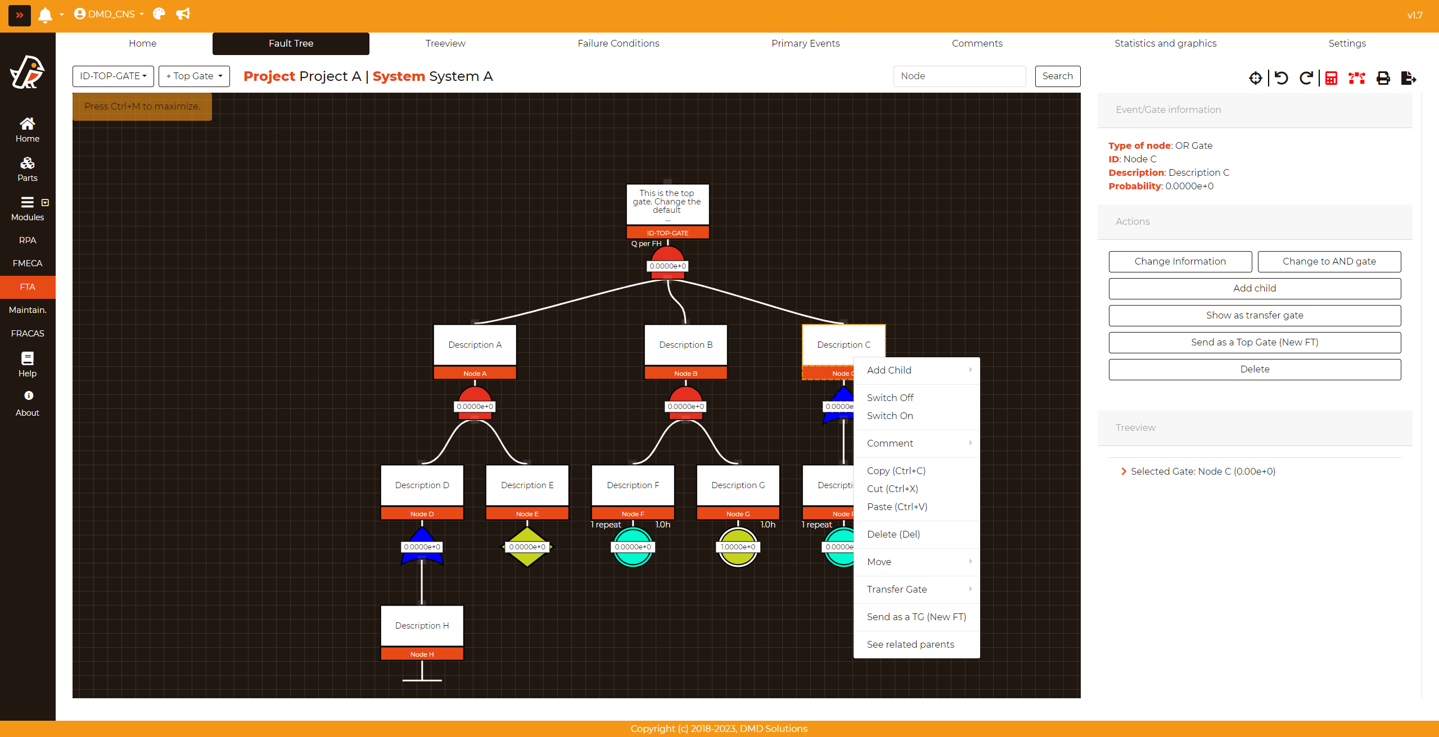
Task: Switch to the Primary Events tab
Action: (805, 43)
